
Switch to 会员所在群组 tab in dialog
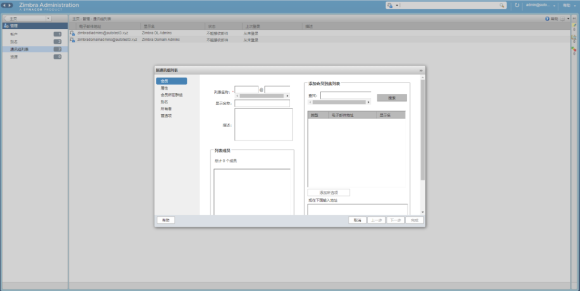(171, 95)
